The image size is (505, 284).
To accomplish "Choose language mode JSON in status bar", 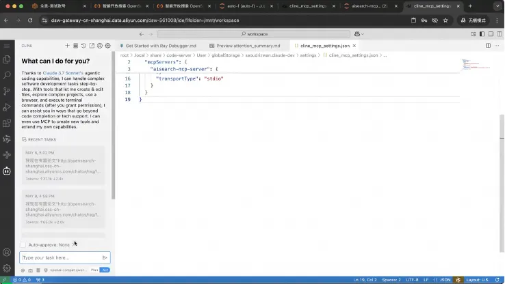I will [x=445, y=280].
